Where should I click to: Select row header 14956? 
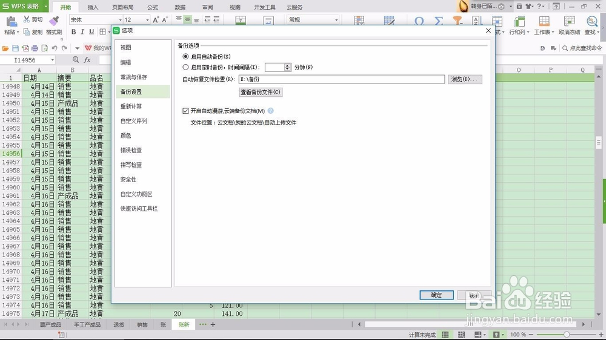coord(11,154)
